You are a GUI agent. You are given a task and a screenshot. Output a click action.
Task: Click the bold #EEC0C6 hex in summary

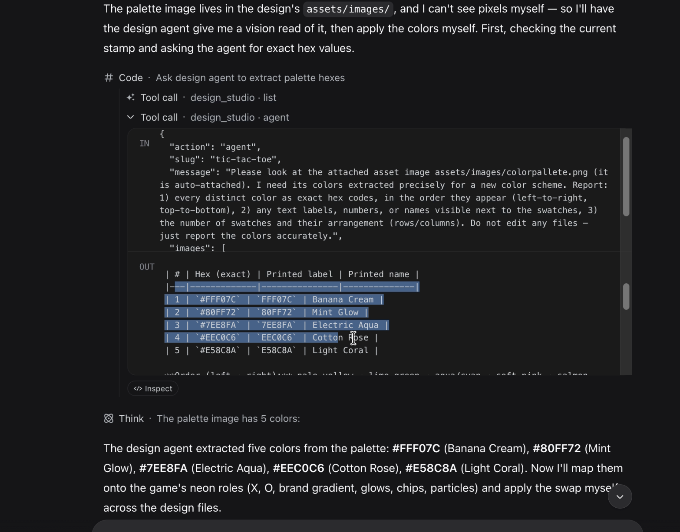(299, 468)
